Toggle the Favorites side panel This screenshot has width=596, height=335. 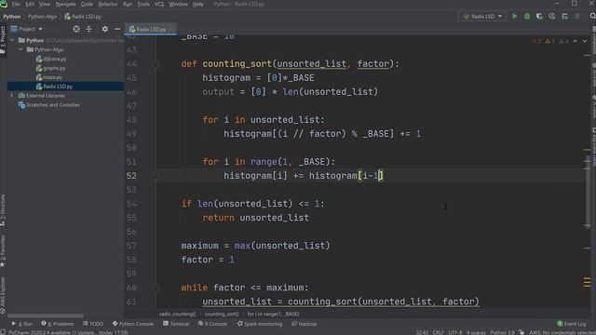3,251
